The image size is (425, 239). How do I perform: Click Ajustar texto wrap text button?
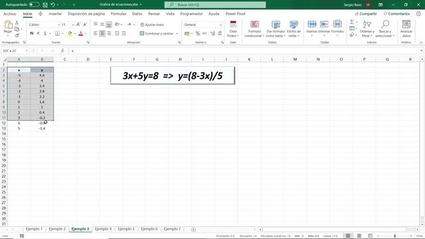152,25
